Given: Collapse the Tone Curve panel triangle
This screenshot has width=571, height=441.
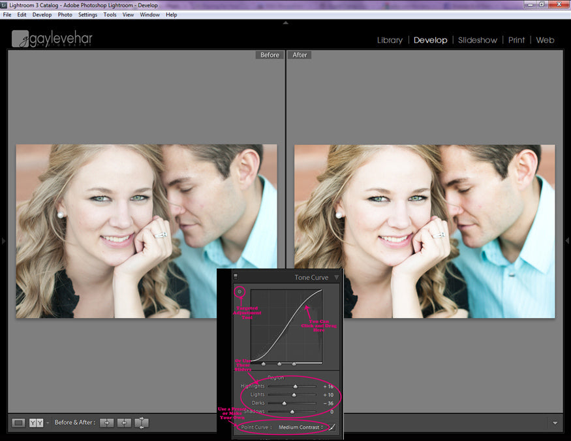Looking at the screenshot, I should click(x=337, y=278).
